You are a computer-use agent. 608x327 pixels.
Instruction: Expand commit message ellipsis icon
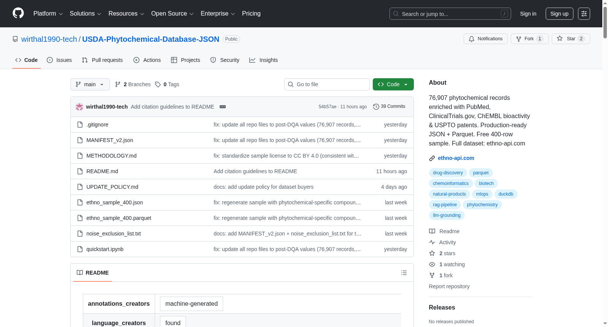[x=223, y=107]
